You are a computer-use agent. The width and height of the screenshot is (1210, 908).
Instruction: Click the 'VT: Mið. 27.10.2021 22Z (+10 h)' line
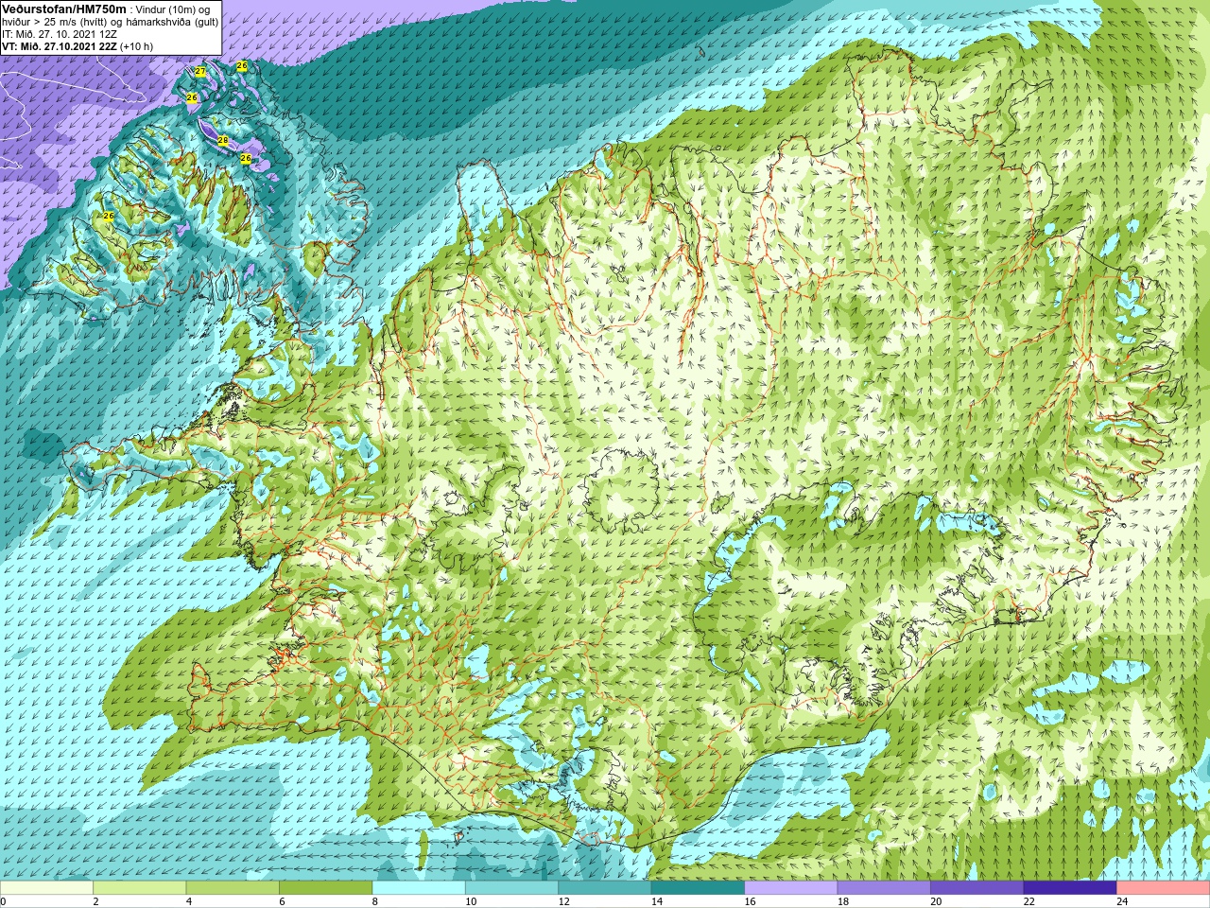click(78, 45)
